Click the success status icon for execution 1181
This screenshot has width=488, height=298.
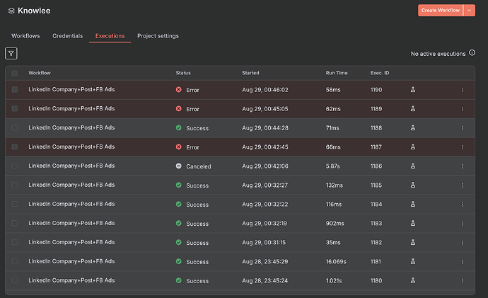click(179, 261)
